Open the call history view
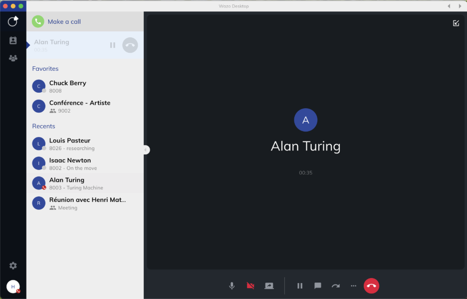The width and height of the screenshot is (467, 299). coord(12,21)
